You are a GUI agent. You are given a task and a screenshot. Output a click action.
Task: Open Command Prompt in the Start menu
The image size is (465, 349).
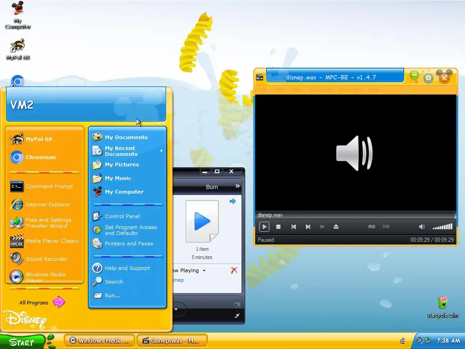45,186
